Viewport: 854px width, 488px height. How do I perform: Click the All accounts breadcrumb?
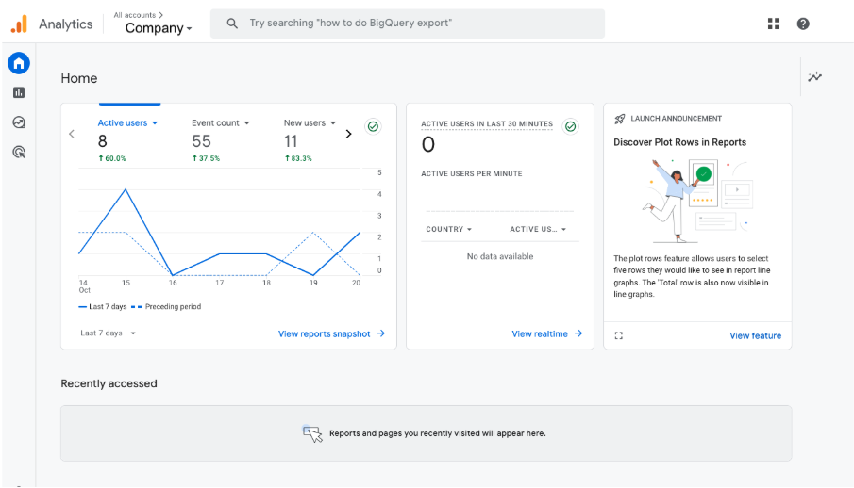(x=139, y=15)
